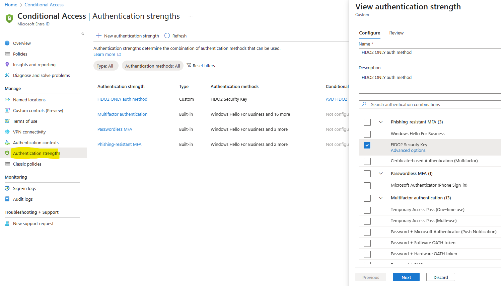Check the Phishing-resistant MFA (3) group checkbox
The image size is (501, 286).
pos(367,122)
